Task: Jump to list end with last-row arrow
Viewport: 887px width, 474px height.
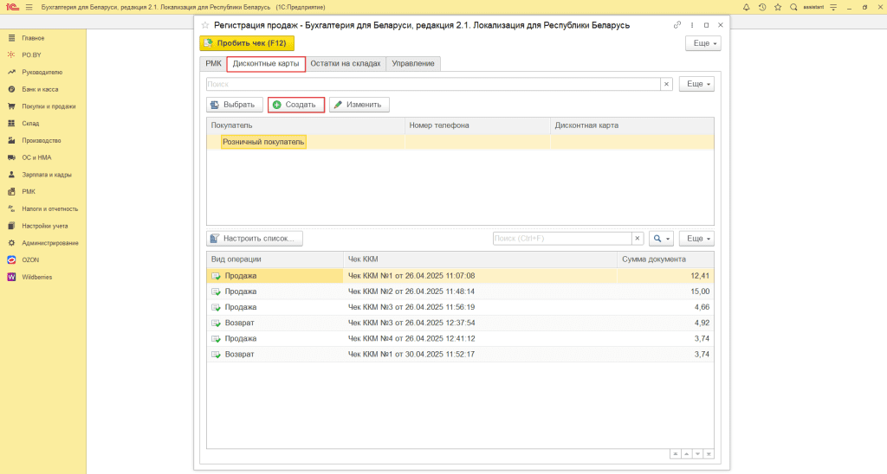Action: (x=709, y=454)
